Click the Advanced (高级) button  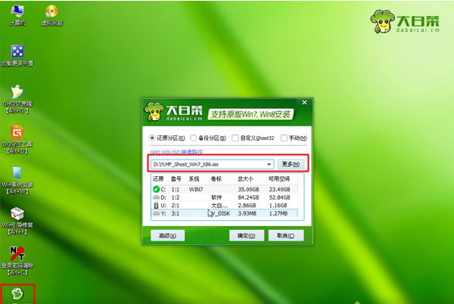(x=168, y=236)
